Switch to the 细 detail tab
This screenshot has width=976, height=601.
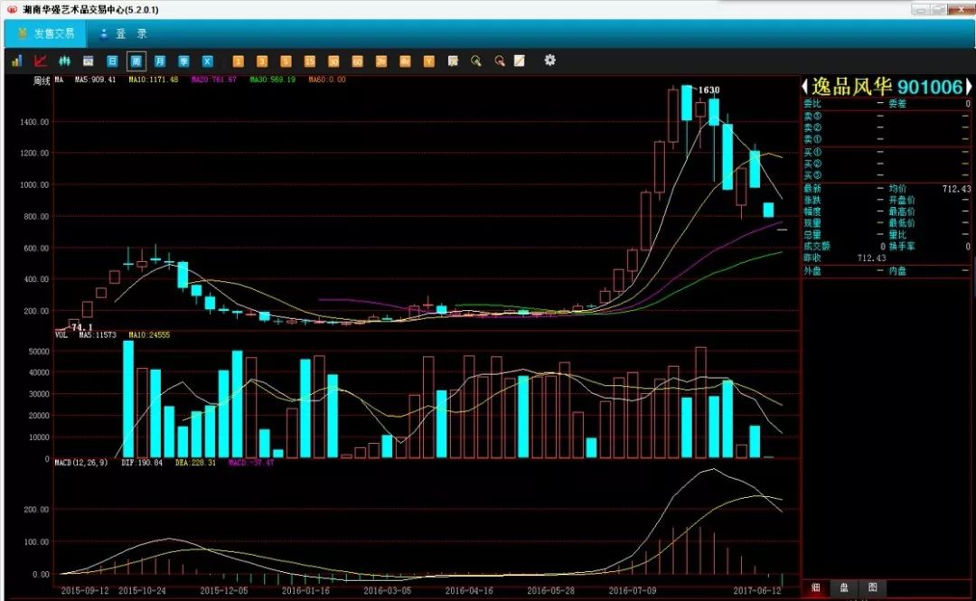pos(815,587)
